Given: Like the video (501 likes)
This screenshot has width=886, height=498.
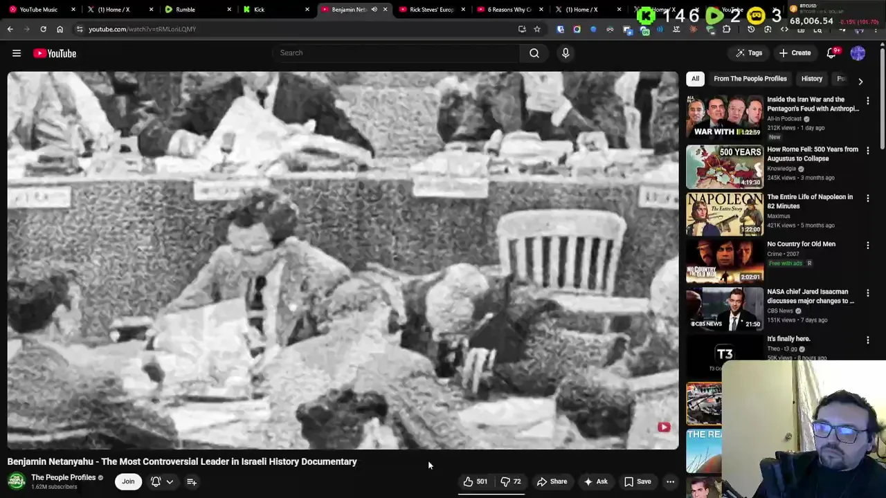Looking at the screenshot, I should tap(476, 481).
